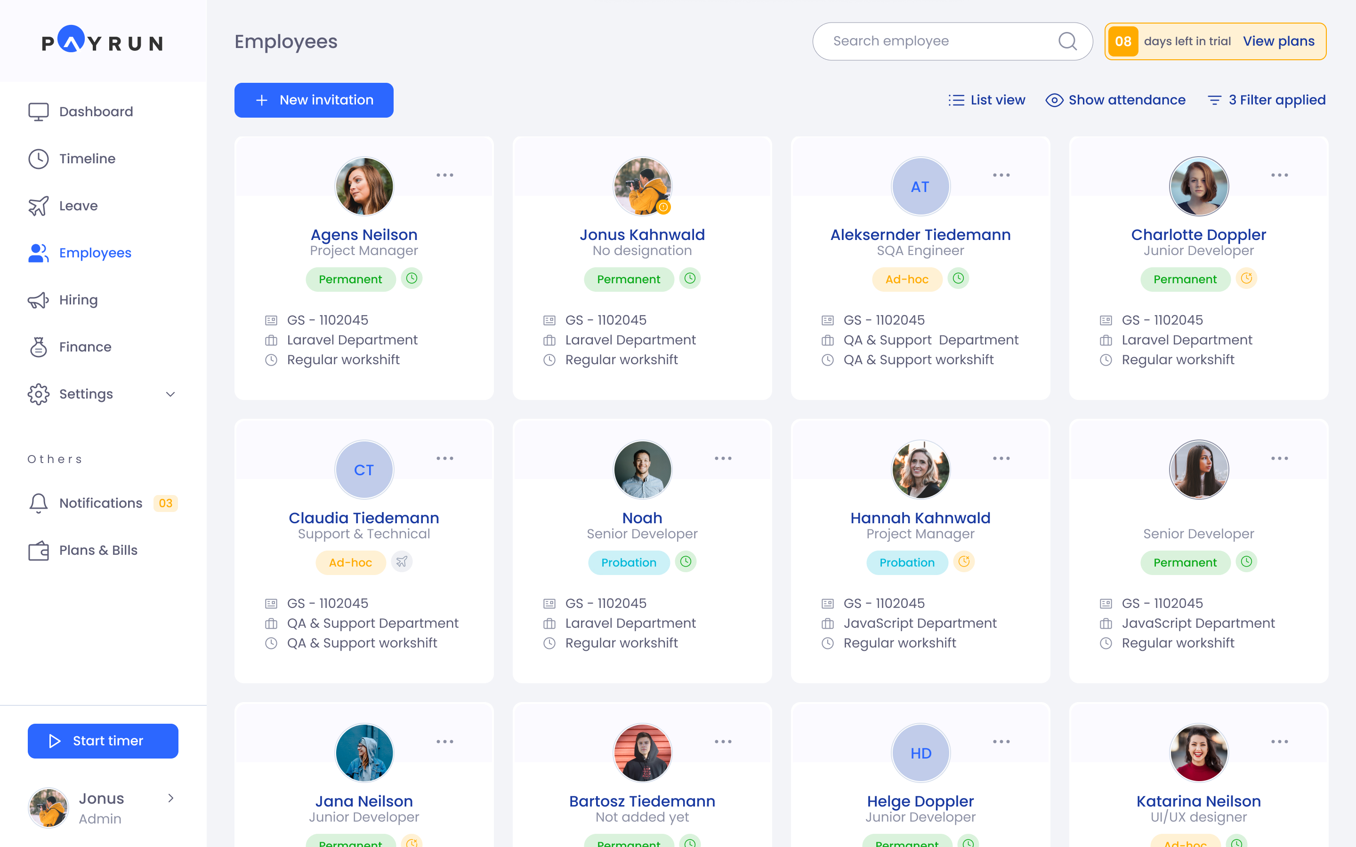The width and height of the screenshot is (1356, 847).
Task: Open the Dashboard monitor icon in sidebar
Action: 38,112
